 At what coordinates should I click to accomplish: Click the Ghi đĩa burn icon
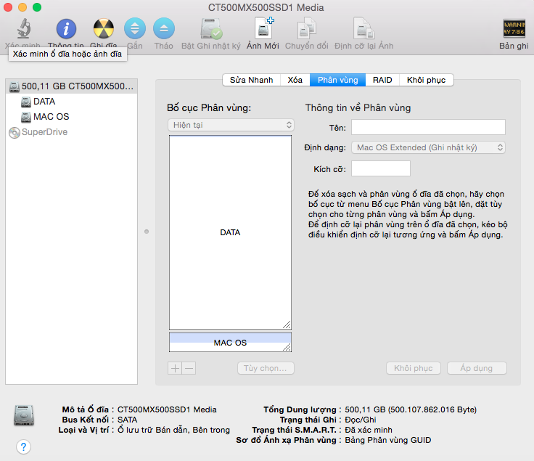coord(104,28)
